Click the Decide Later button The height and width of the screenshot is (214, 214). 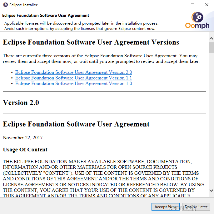point(196,207)
